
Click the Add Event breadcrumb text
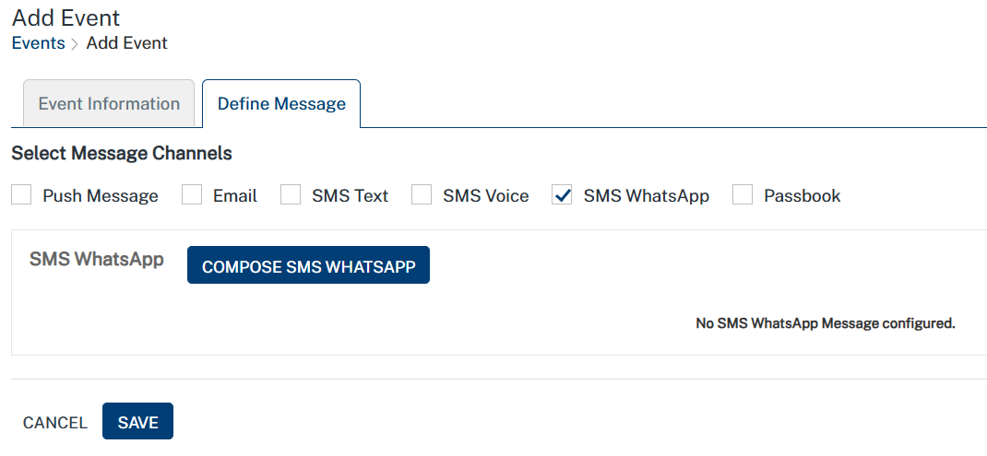(x=127, y=43)
